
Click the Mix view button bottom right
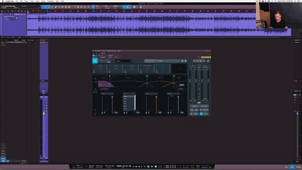(292, 167)
